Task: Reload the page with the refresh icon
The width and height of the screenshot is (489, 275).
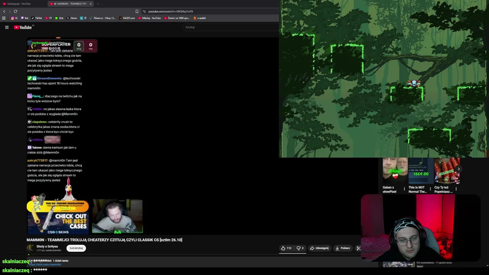Action: coord(15,11)
